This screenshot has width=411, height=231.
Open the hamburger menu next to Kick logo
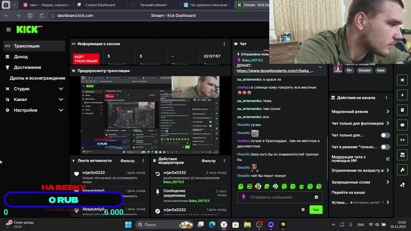(x=9, y=30)
